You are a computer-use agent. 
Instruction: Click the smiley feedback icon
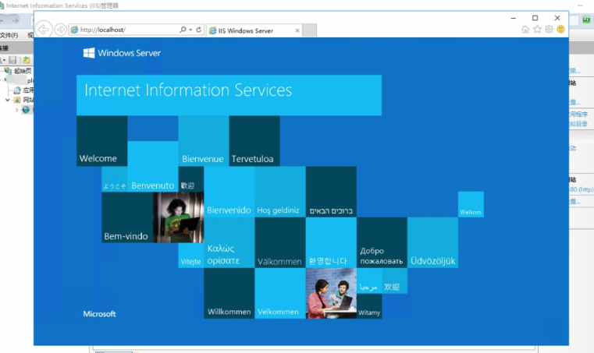pos(560,30)
